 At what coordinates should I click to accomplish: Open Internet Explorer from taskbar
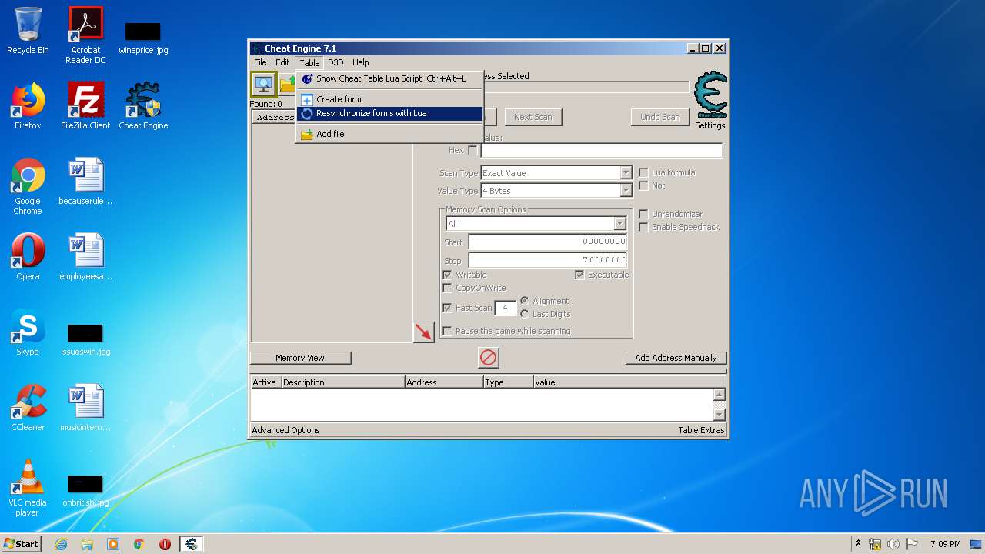[x=61, y=544]
